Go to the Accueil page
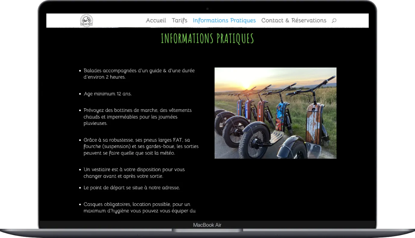Screen dimensions: 415x238 click(x=156, y=20)
